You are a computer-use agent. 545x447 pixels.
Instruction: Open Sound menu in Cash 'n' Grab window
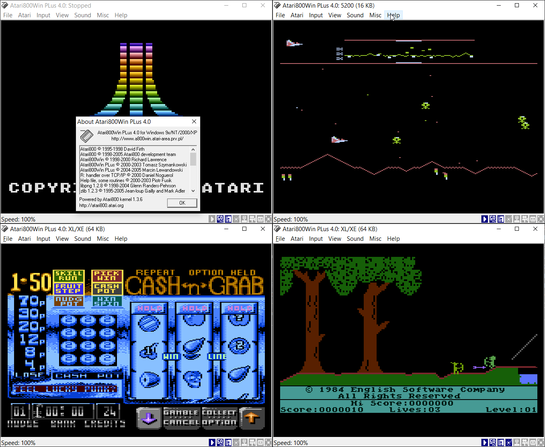[83, 239]
